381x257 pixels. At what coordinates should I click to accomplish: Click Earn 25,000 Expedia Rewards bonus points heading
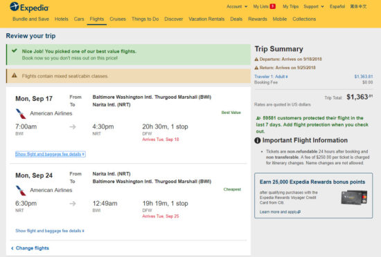[x=312, y=182]
